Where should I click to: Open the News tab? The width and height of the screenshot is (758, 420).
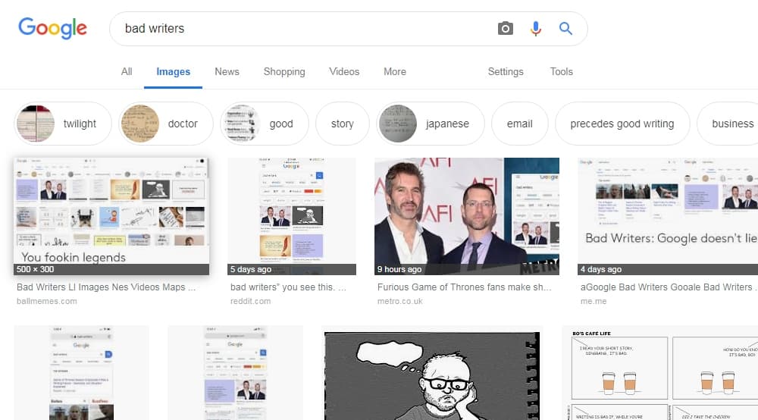pyautogui.click(x=227, y=71)
